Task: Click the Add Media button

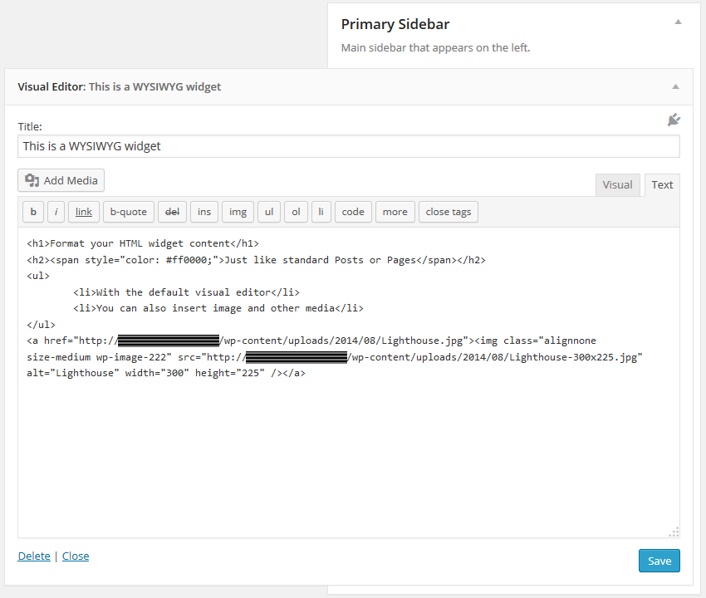Action: (61, 180)
